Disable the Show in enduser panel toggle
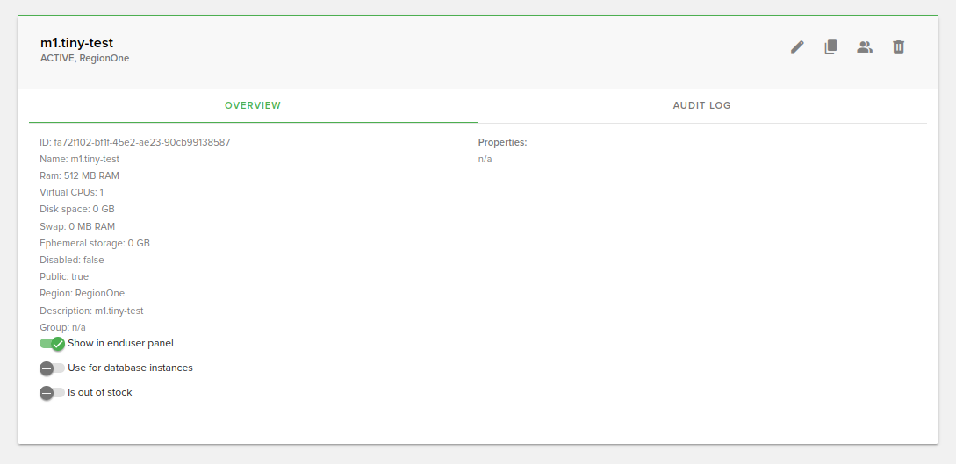 click(53, 344)
